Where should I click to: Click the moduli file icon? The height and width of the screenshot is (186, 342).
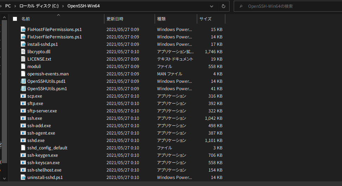pyautogui.click(x=23, y=67)
